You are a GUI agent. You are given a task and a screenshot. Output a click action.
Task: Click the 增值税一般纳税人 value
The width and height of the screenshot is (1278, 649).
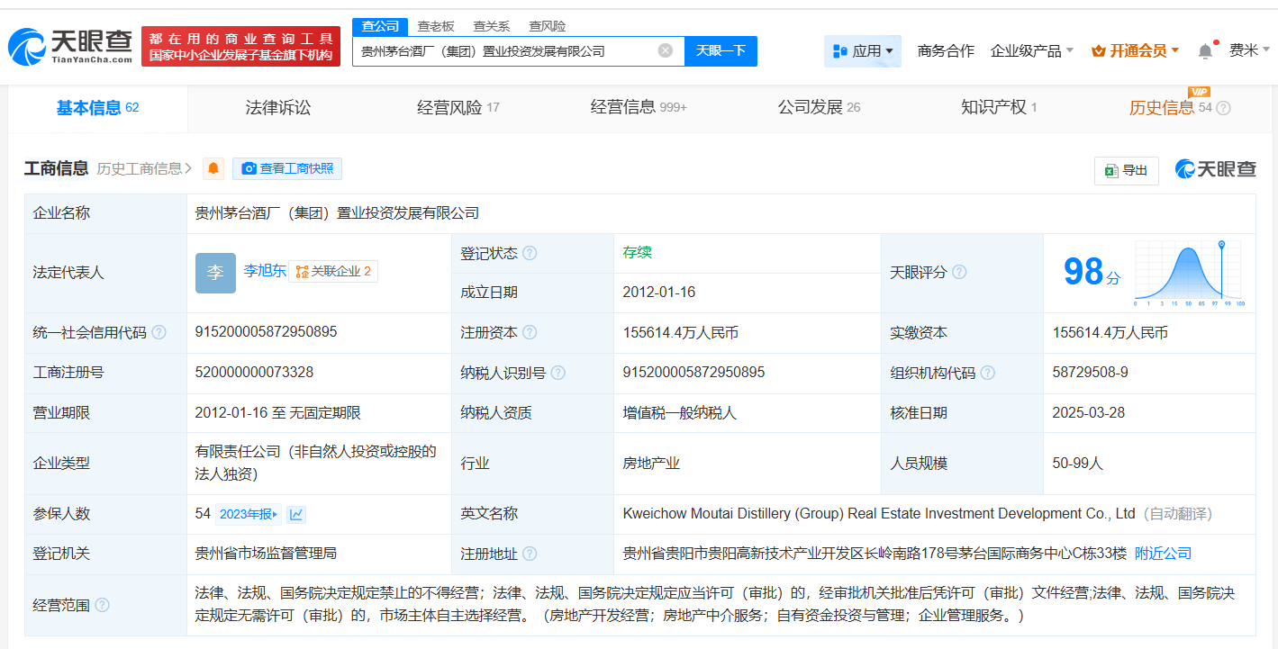click(x=680, y=413)
